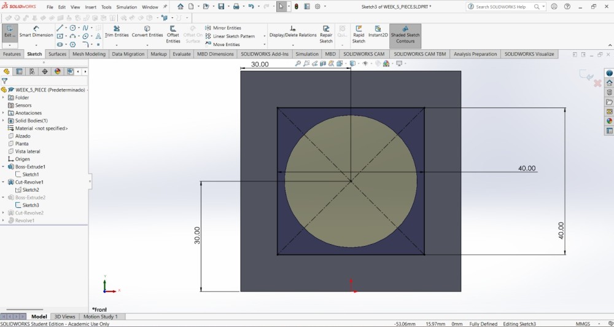Image resolution: width=614 pixels, height=327 pixels.
Task: Click the Rebuild traffic light icon
Action: [x=297, y=7]
